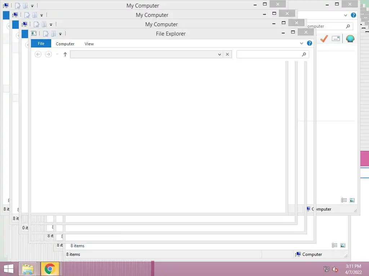This screenshot has width=369, height=276.
Task: Open the View ribbon tab
Action: (x=89, y=43)
